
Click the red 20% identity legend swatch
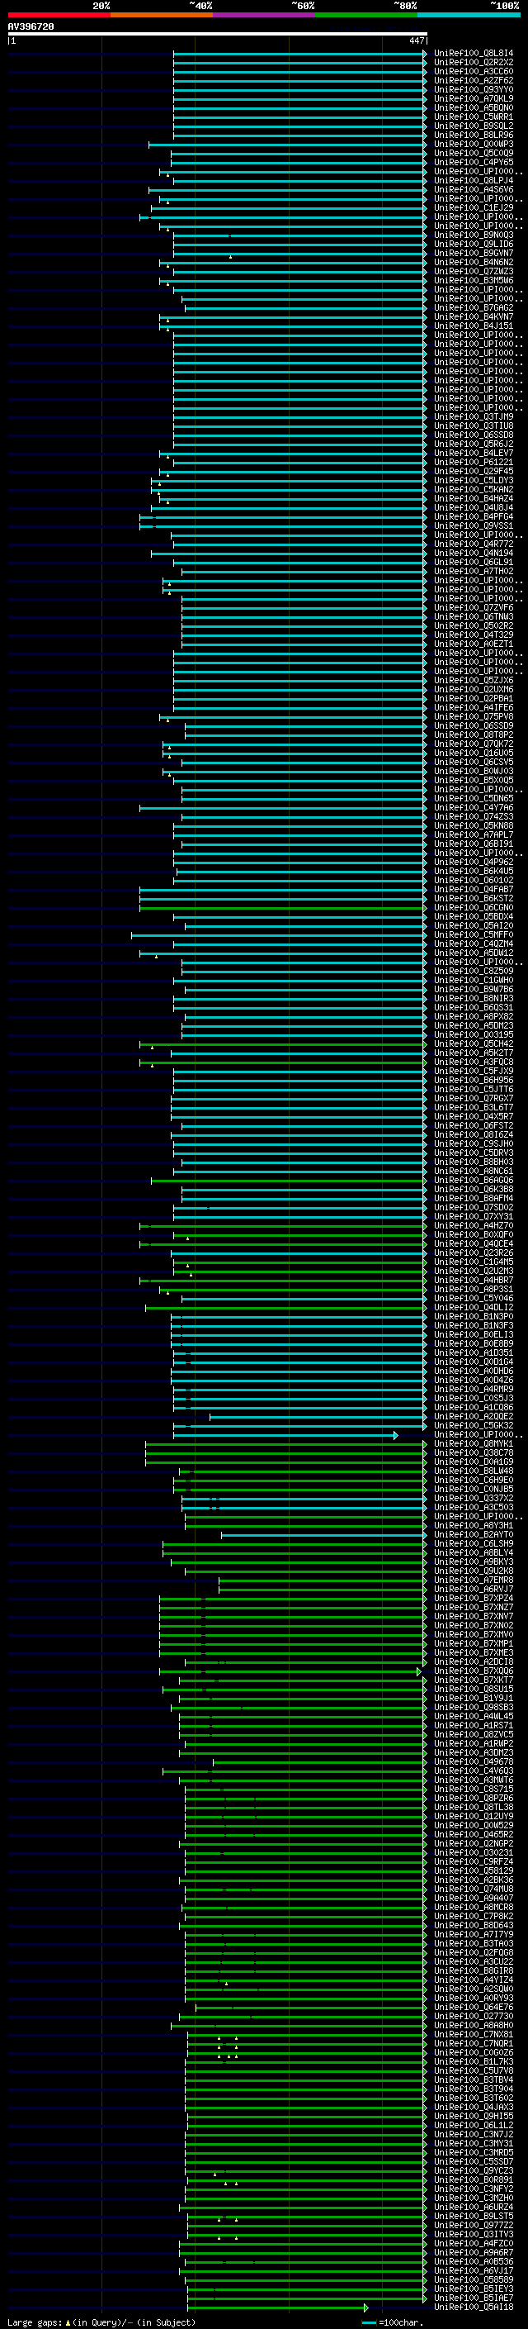pyautogui.click(x=59, y=15)
